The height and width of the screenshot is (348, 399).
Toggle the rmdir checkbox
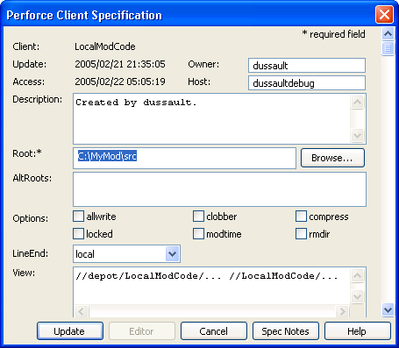[301, 234]
